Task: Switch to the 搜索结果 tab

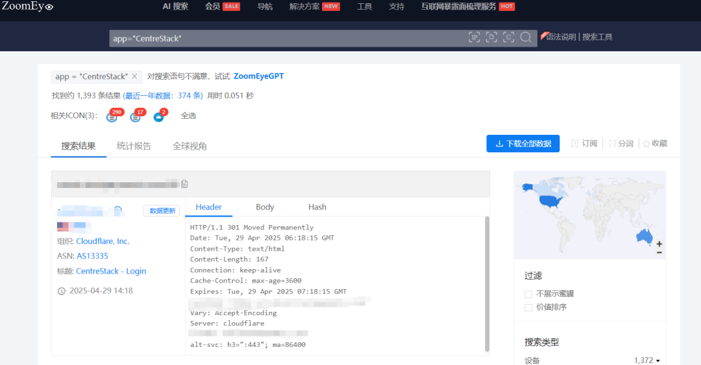Action: click(79, 146)
